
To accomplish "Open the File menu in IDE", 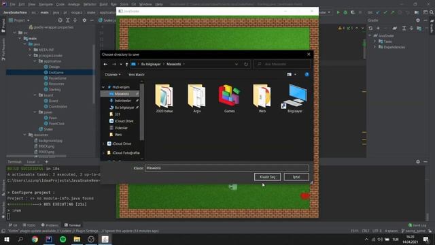I will pyautogui.click(x=12, y=5).
